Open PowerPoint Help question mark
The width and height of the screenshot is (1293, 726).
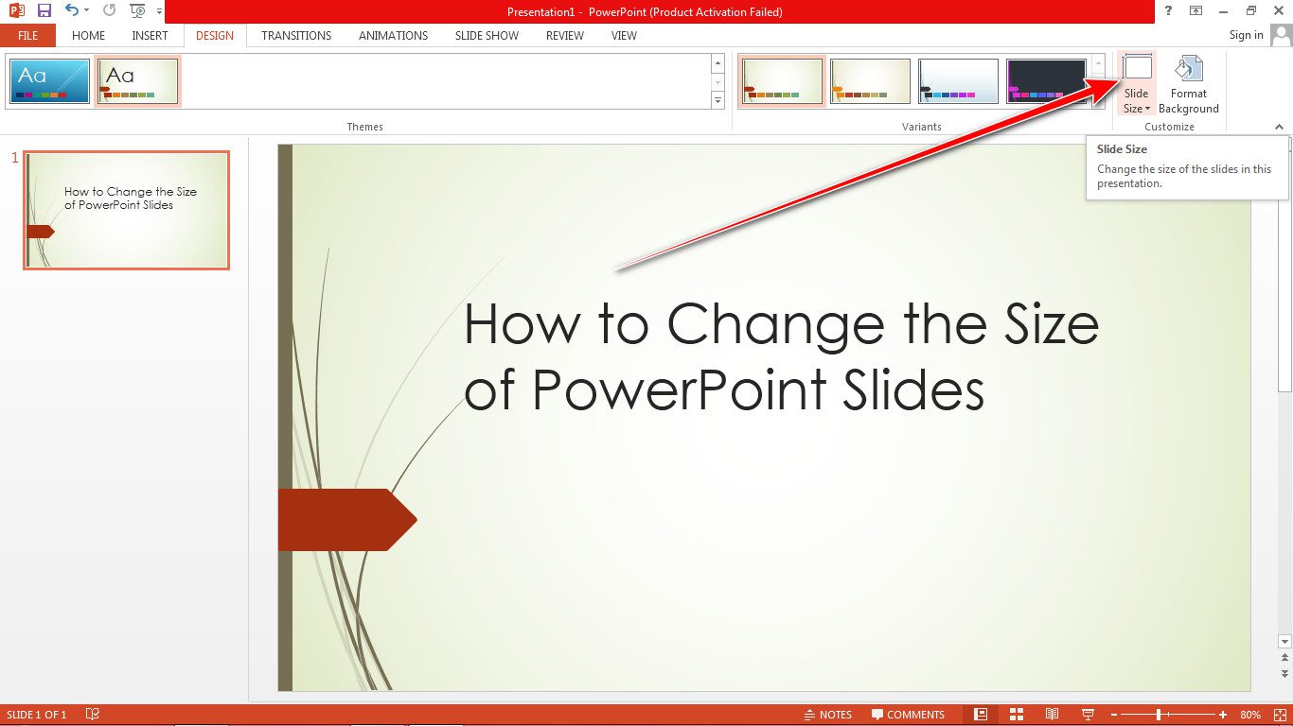pos(1169,11)
